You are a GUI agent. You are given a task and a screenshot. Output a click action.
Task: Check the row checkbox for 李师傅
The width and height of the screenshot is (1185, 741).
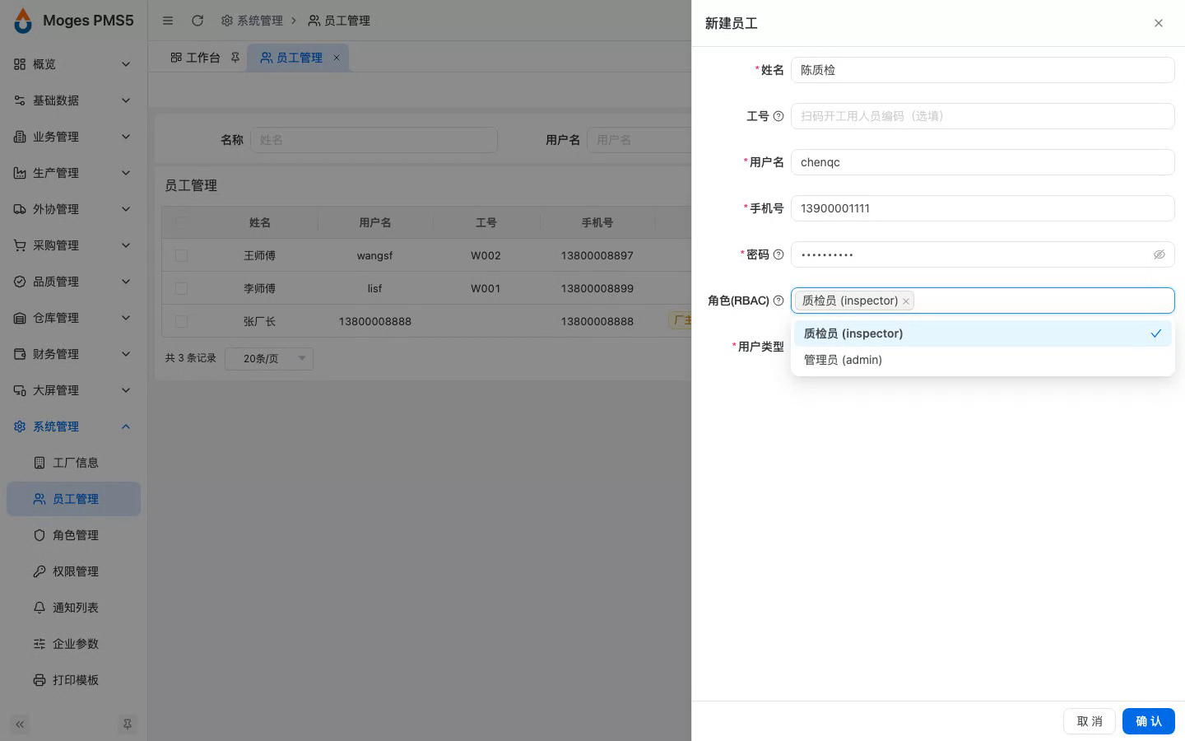182,288
